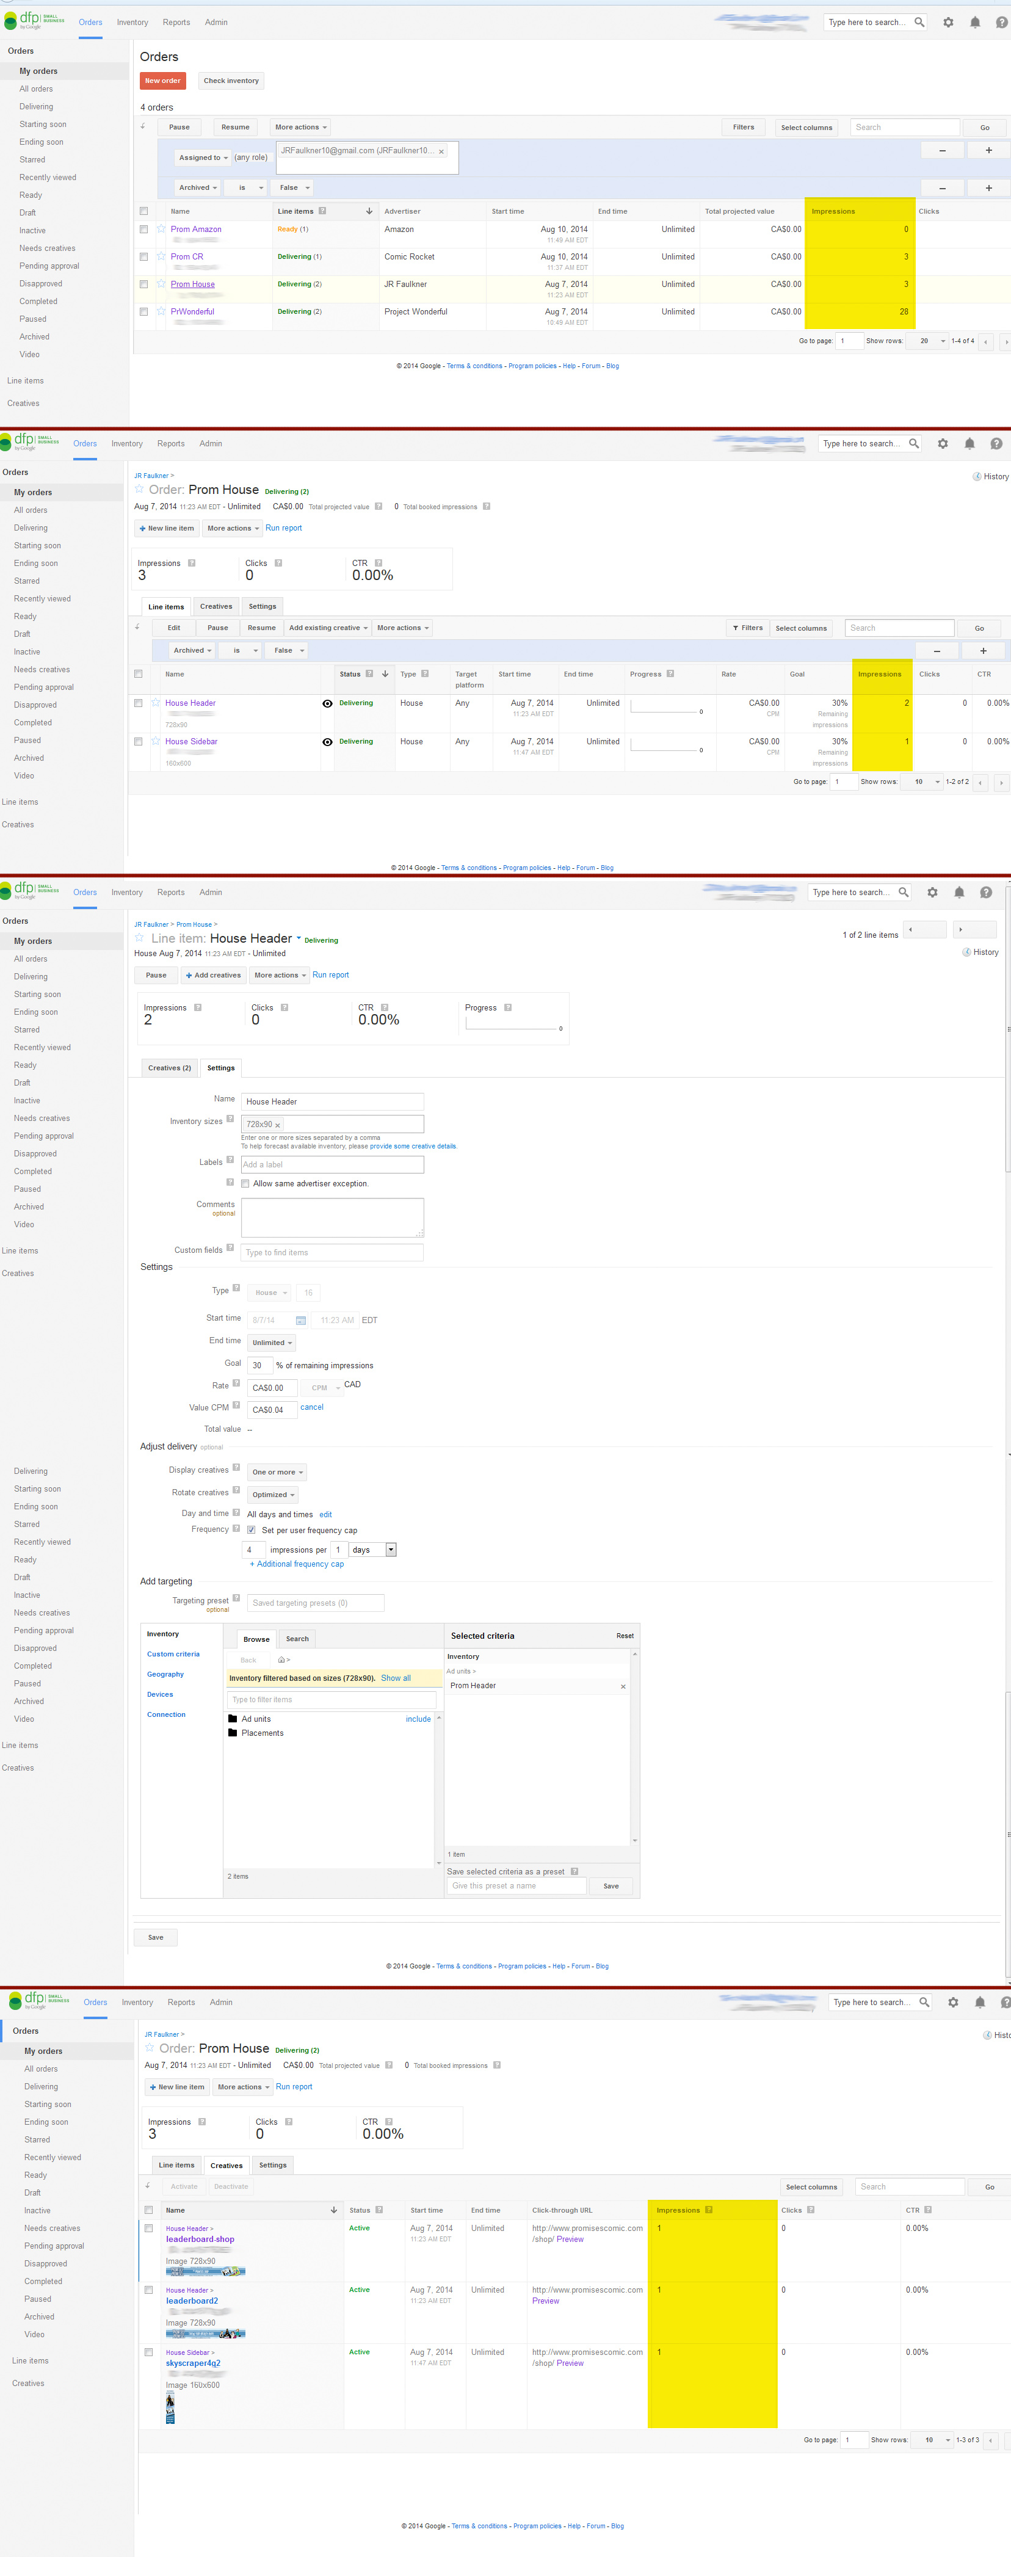Click the eye icon beside House Sidebar

coord(327,741)
